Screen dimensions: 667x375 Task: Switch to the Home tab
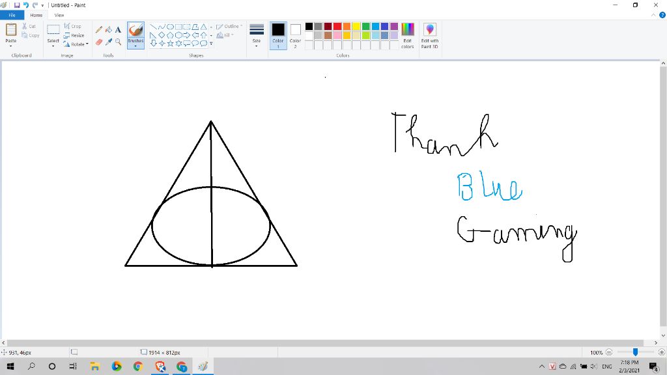36,15
